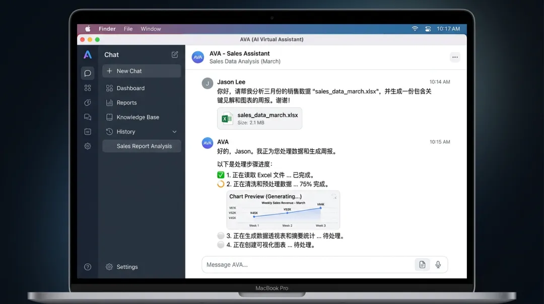This screenshot has height=304, width=544.
Task: Click the AVA - Sales Assistant title
Action: (x=239, y=53)
